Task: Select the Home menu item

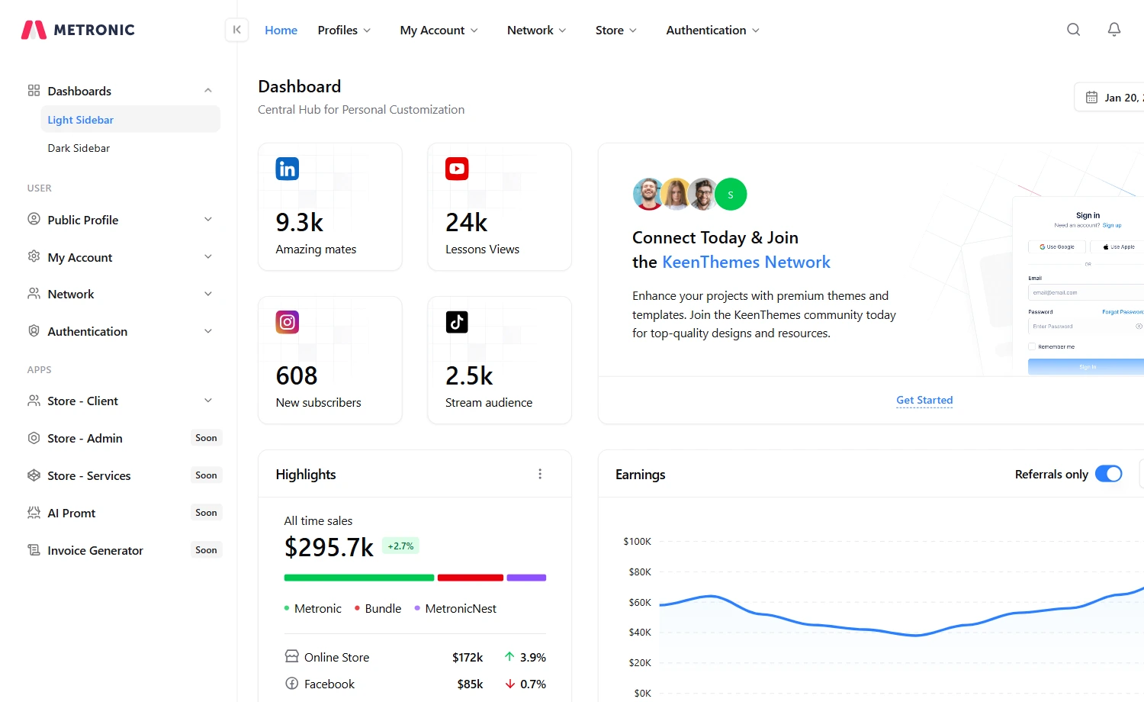Action: click(281, 30)
